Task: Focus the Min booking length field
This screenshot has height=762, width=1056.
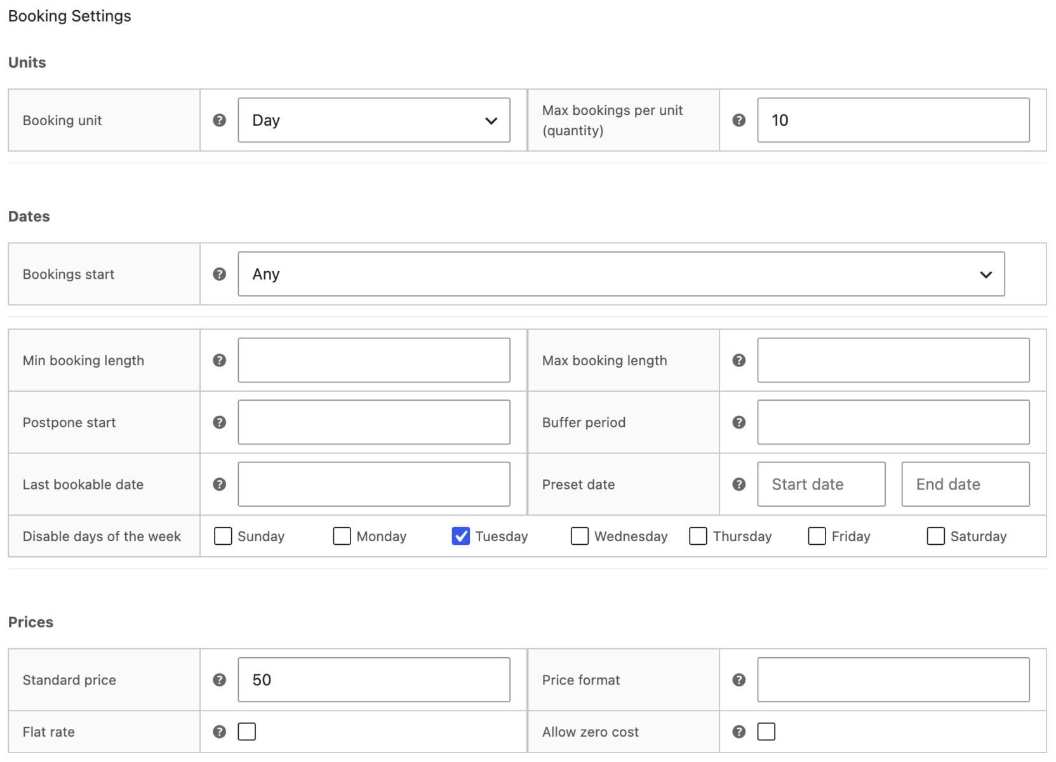Action: (373, 360)
